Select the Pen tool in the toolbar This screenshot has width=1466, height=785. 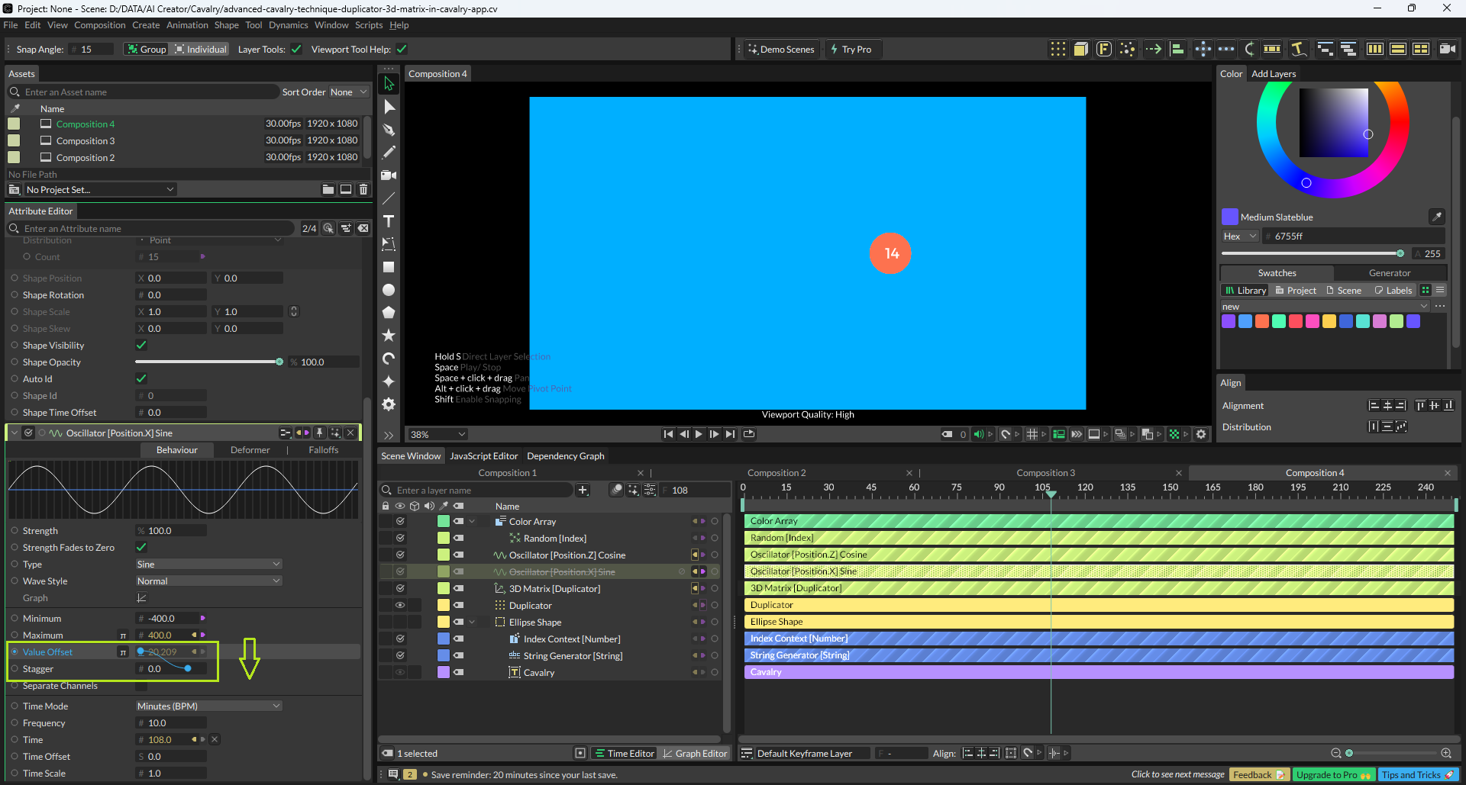click(x=389, y=130)
